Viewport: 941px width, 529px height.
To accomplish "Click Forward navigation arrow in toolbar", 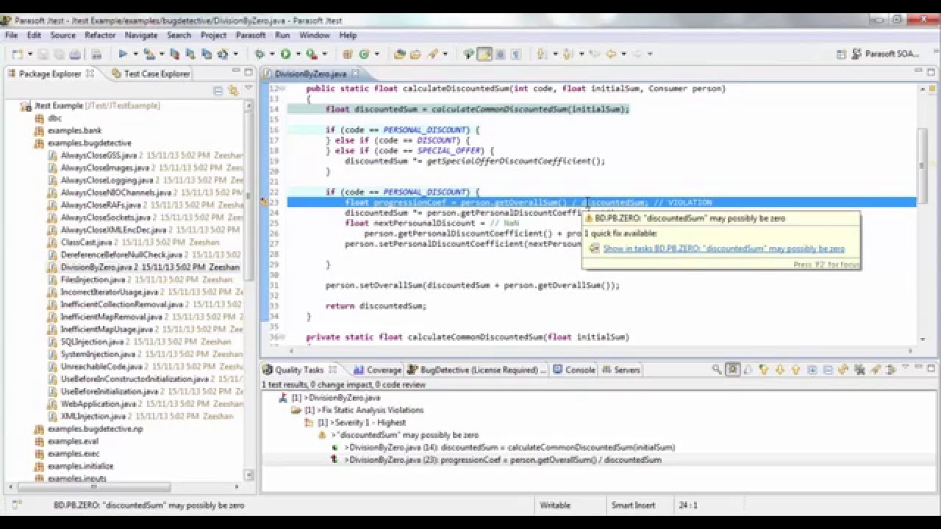I will click(638, 54).
